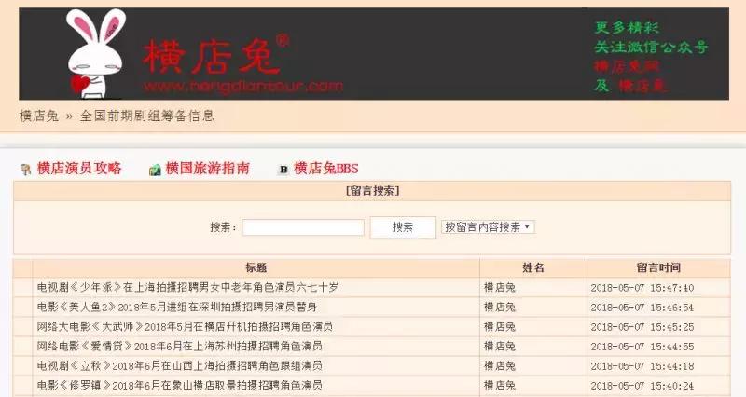Click 横店兔 name in 美人鱼2 row

(500, 308)
